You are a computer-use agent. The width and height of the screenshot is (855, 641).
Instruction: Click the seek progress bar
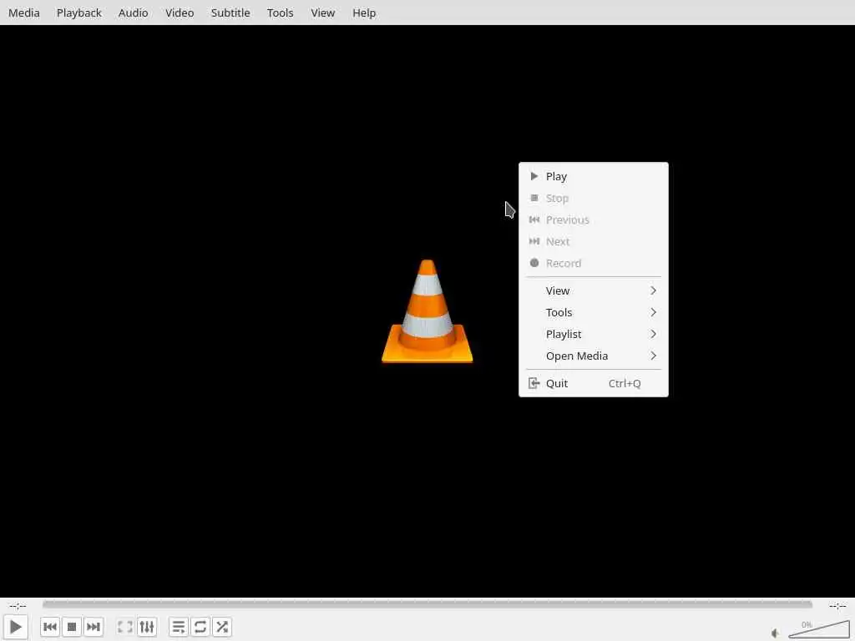click(x=427, y=604)
